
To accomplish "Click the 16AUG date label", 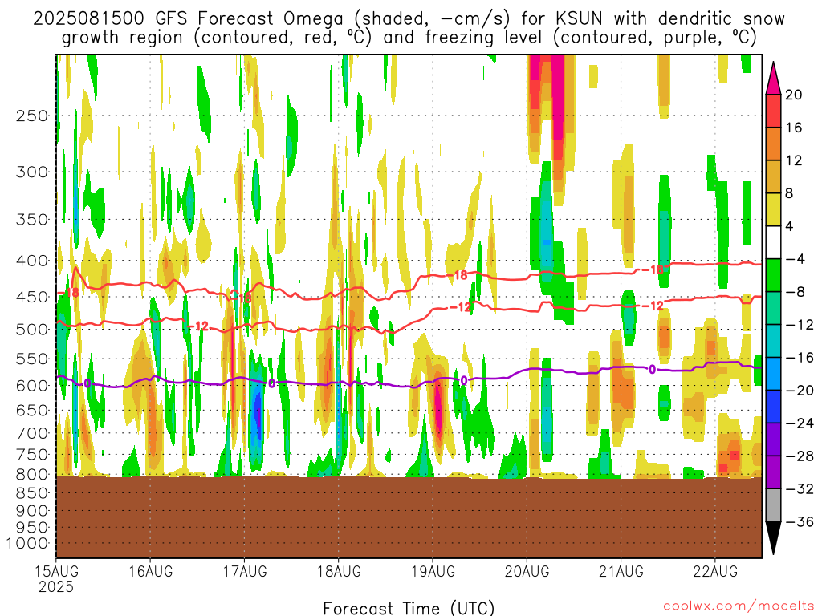I will click(150, 571).
